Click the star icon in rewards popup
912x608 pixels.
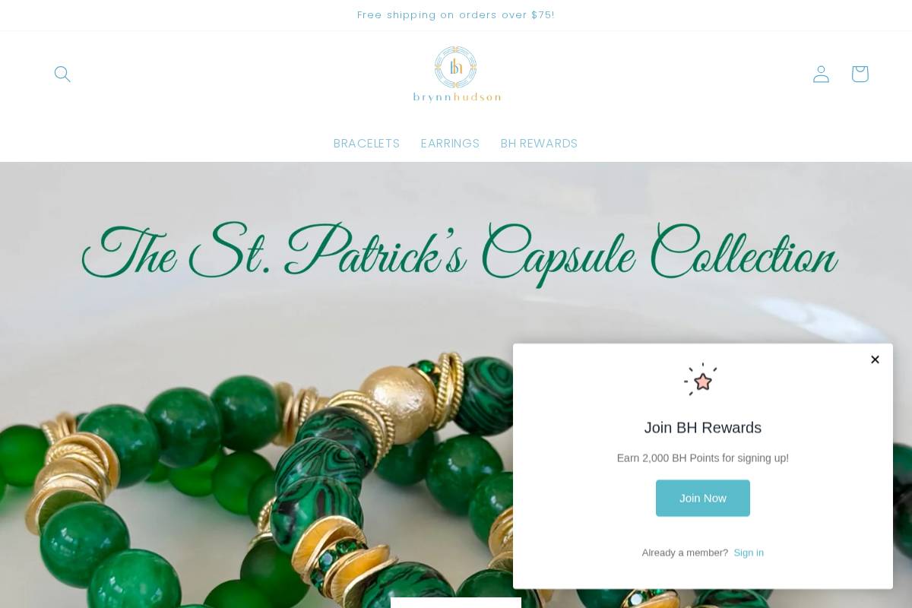701,378
